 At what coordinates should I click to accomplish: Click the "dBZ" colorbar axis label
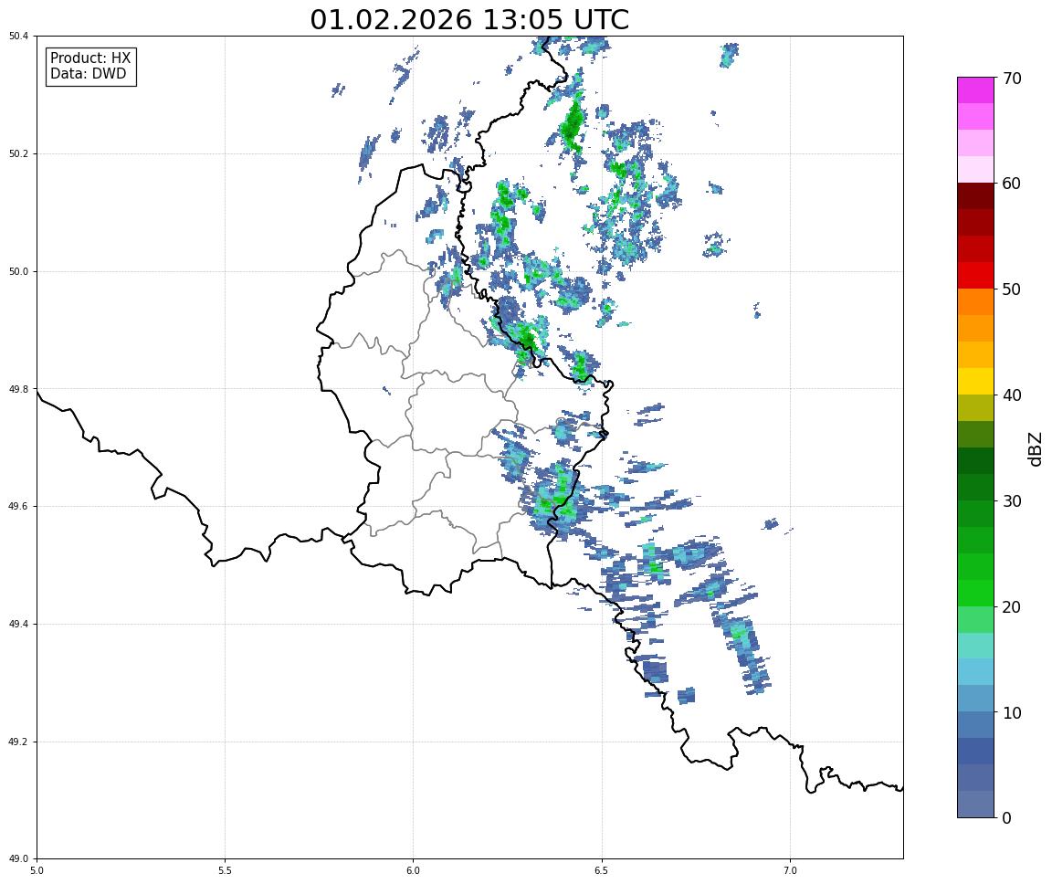pyautogui.click(x=1035, y=448)
